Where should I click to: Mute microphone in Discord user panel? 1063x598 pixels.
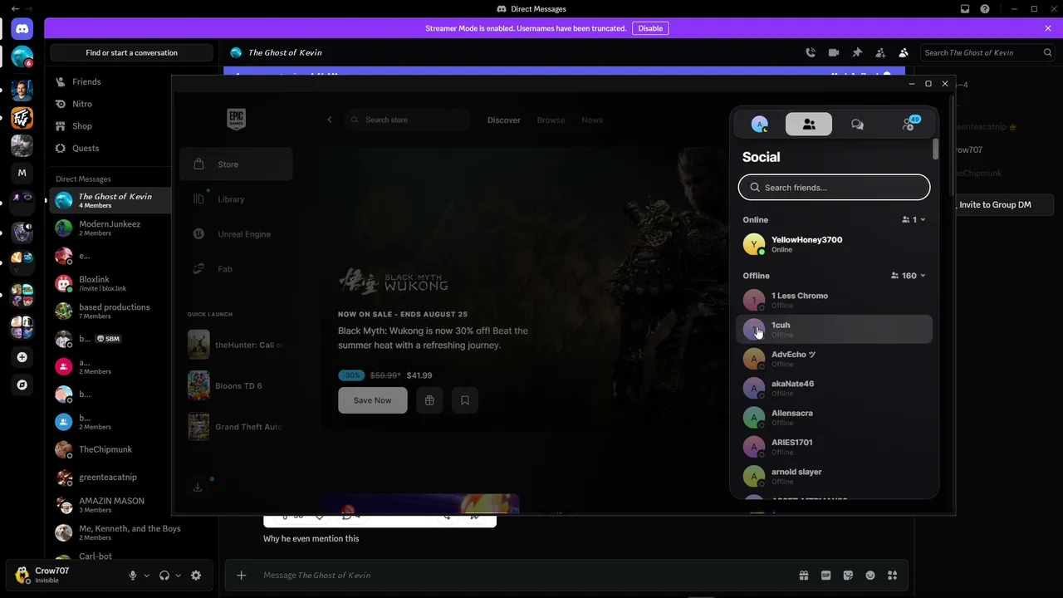(x=133, y=576)
